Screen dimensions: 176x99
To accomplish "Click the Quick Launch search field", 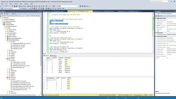I will tap(160, 1).
